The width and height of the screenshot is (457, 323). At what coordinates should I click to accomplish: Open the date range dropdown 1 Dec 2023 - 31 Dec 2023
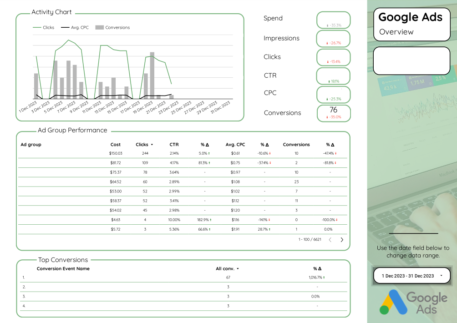412,276
